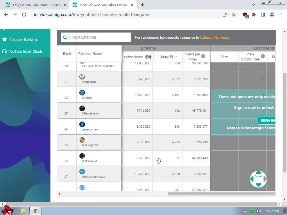287x215 pixels.
Task: Click the littlemixvevo channel avatar
Action: pos(82,108)
